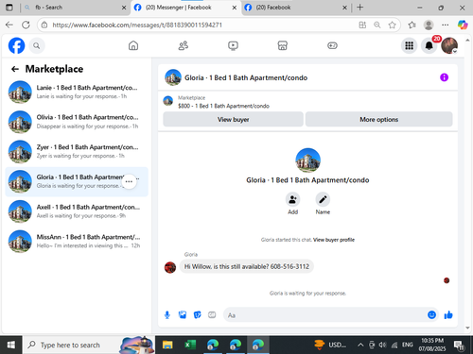This screenshot has height=354, width=473.
Task: Open three-dots menu on Gloria conversation
Action: (x=129, y=181)
